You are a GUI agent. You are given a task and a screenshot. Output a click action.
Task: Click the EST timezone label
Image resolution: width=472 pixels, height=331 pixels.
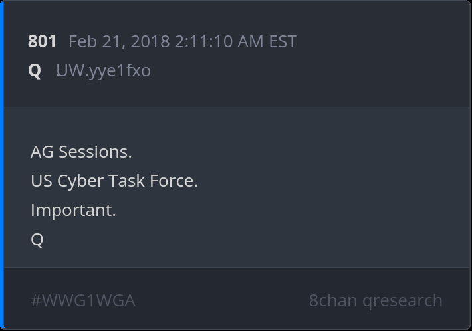point(283,41)
